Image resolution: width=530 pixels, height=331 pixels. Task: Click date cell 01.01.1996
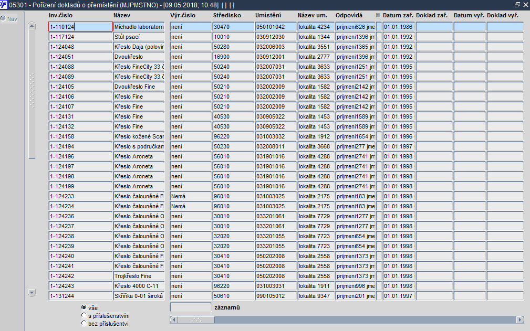click(x=399, y=136)
